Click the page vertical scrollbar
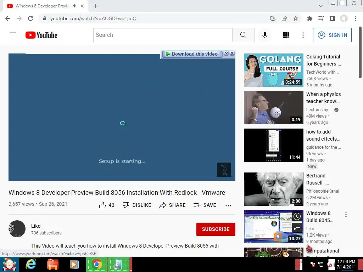This screenshot has height=272, width=363. point(361,52)
